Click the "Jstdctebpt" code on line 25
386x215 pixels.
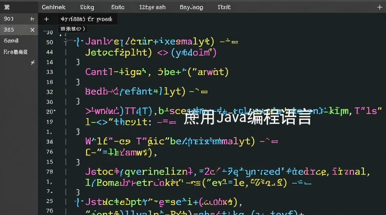113,202
